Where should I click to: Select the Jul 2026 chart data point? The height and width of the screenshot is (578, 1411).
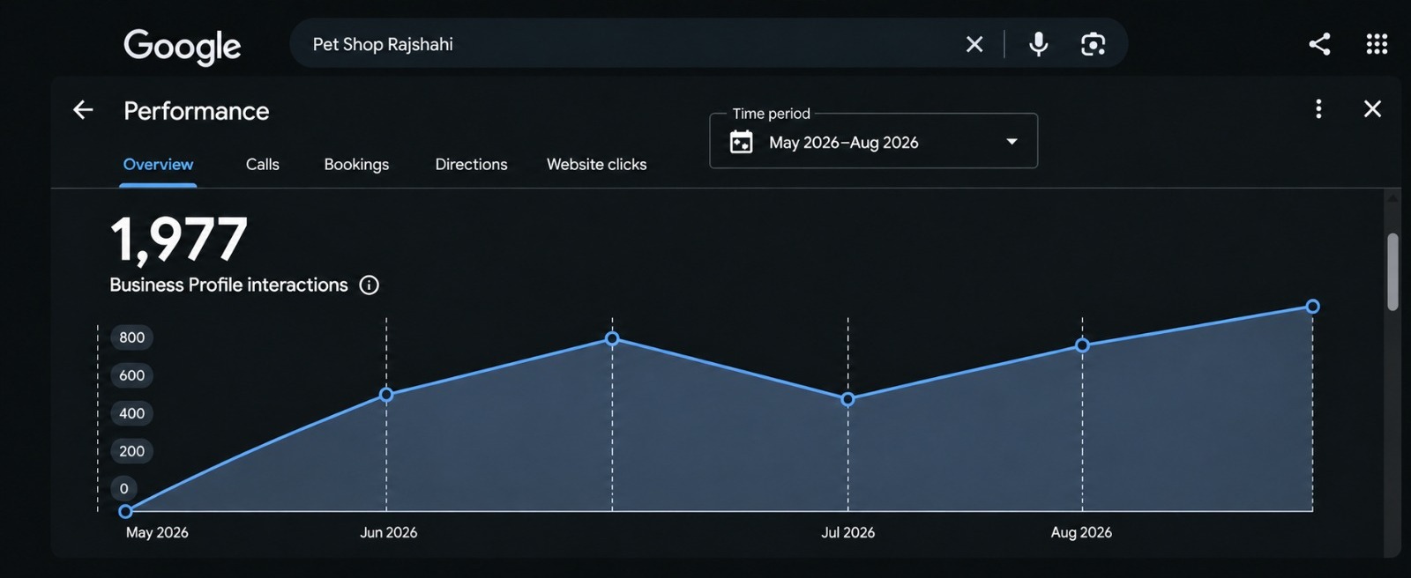coord(847,399)
